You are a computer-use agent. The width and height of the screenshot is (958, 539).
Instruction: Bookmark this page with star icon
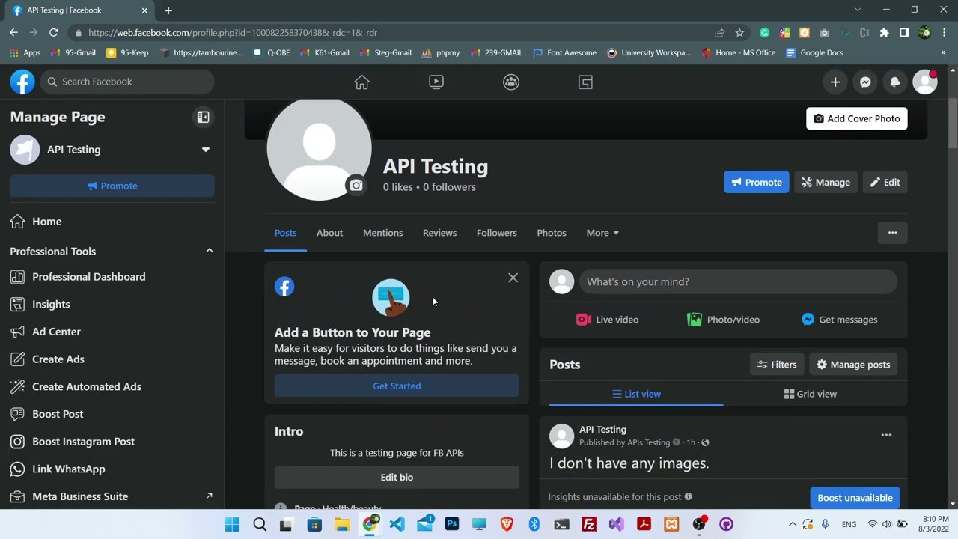coord(739,33)
